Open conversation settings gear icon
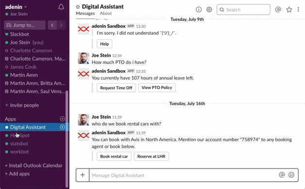 pyautogui.click(x=209, y=9)
